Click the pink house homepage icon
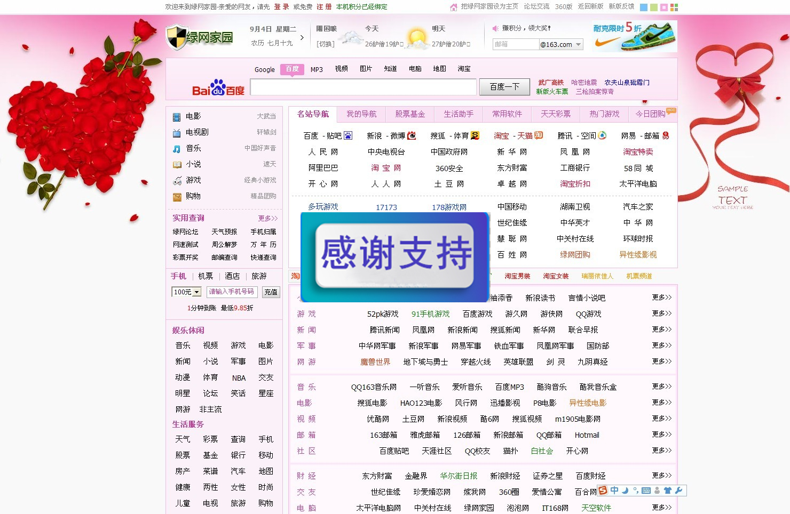 pos(454,7)
